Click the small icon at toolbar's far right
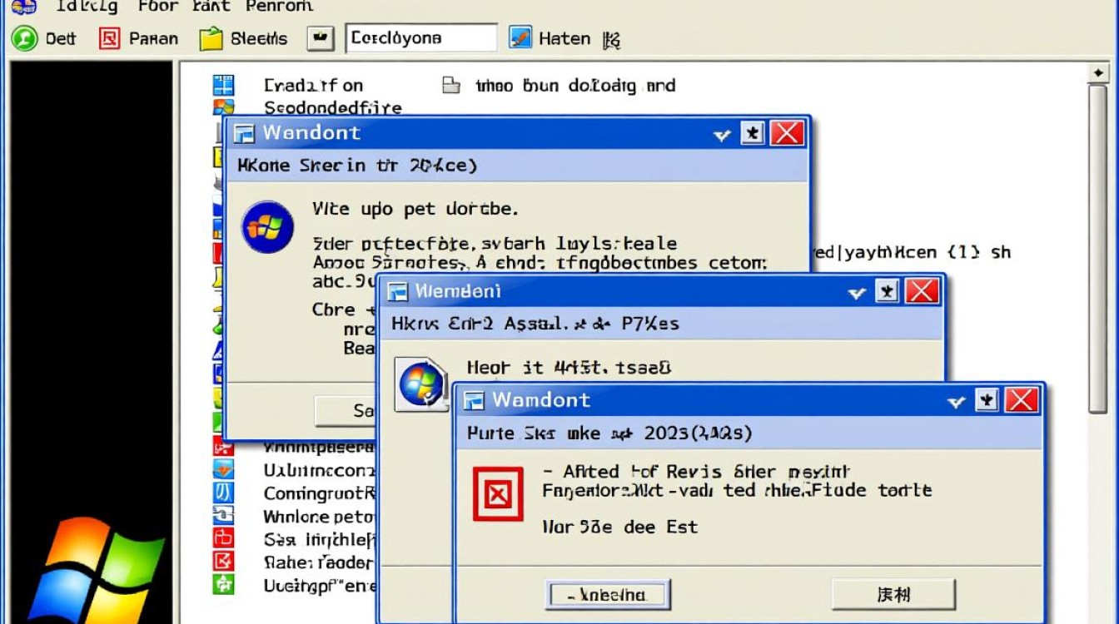Screen dimensions: 1119x624 point(610,39)
